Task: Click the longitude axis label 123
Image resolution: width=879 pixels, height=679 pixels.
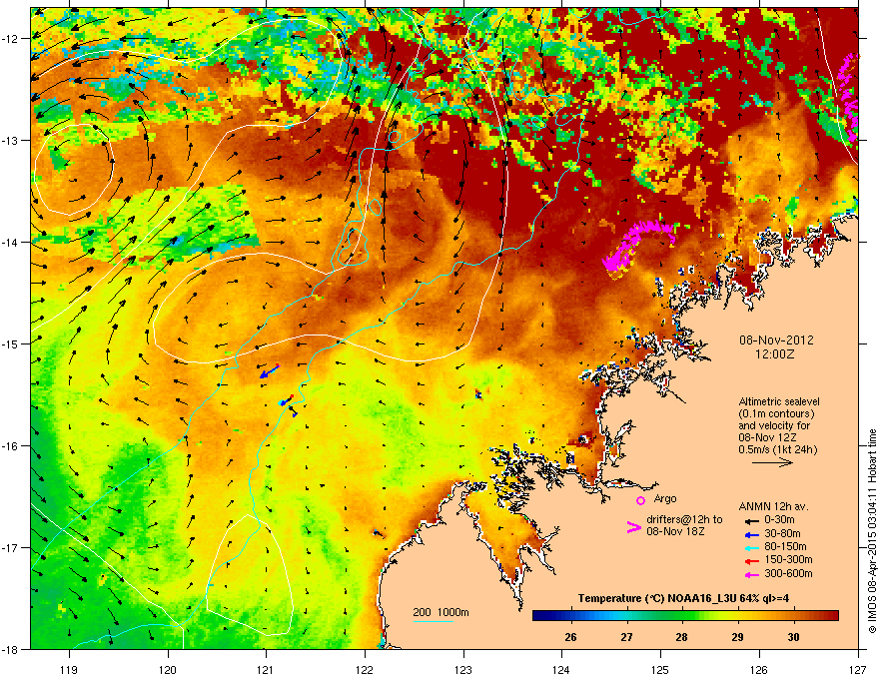Action: click(x=463, y=669)
